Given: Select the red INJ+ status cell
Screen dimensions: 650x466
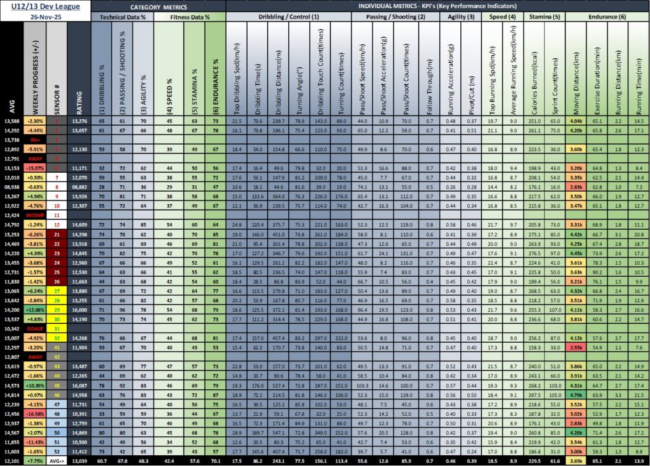Looking at the screenshot, I should pyautogui.click(x=35, y=139).
